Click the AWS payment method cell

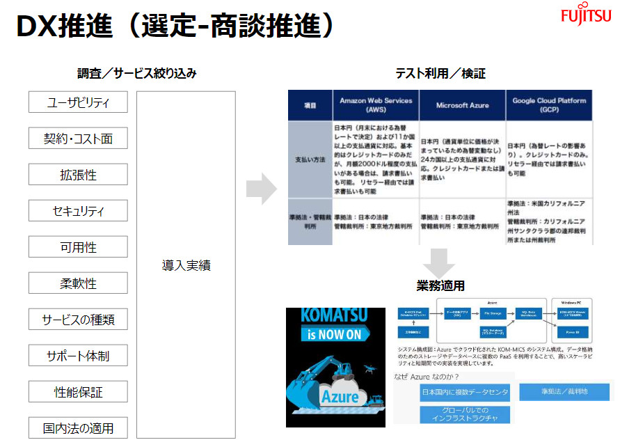click(376, 159)
